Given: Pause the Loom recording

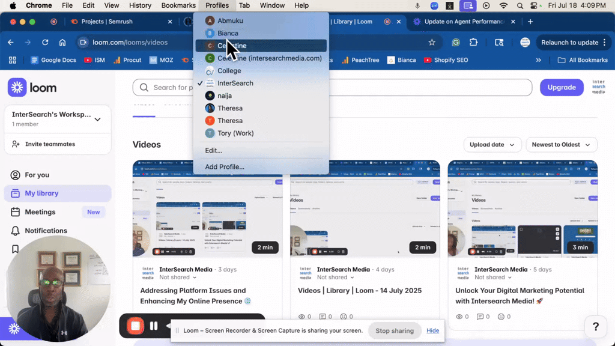Looking at the screenshot, I should (154, 326).
